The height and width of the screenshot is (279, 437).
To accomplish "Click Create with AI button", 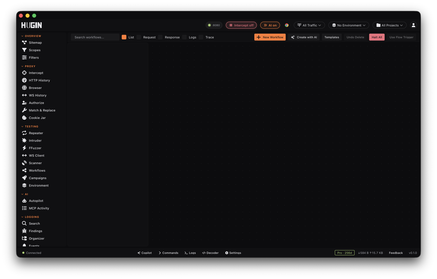I will [x=304, y=37].
